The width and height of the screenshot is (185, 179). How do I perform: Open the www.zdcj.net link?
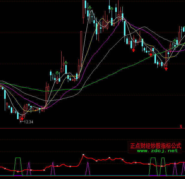(157, 151)
